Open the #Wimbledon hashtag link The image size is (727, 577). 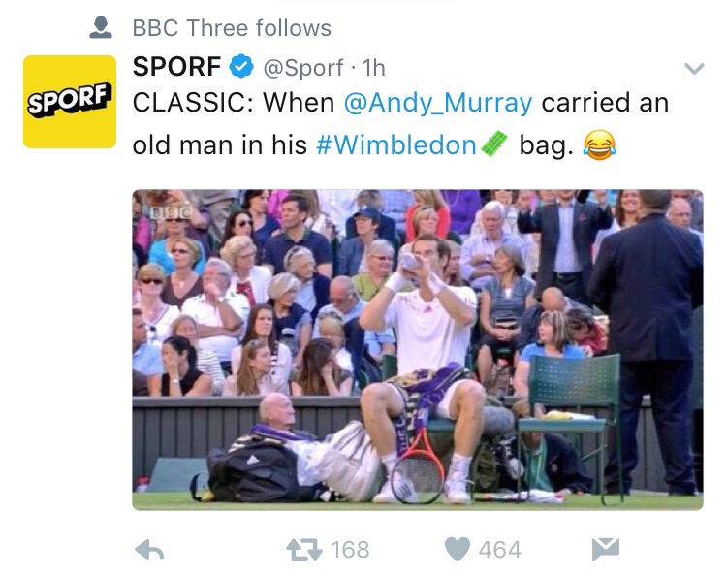point(396,144)
